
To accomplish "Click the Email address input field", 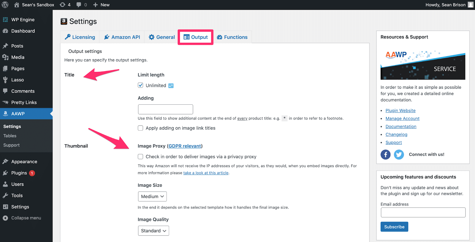I will (x=423, y=212).
